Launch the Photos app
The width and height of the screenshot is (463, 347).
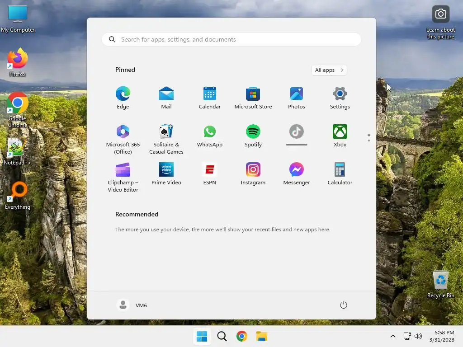tap(297, 98)
